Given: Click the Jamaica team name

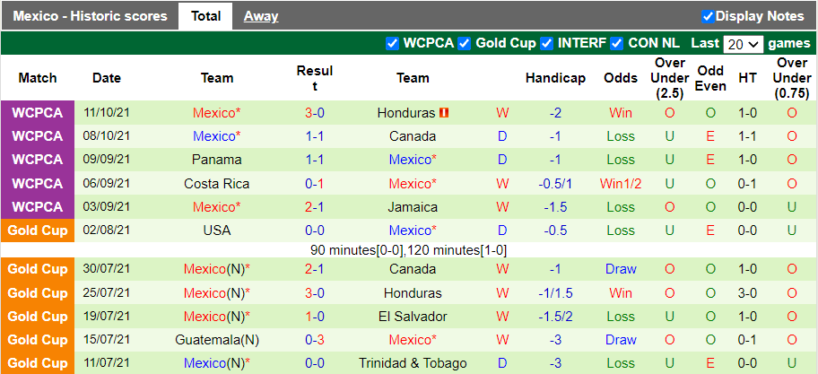Looking at the screenshot, I should click(x=413, y=206).
